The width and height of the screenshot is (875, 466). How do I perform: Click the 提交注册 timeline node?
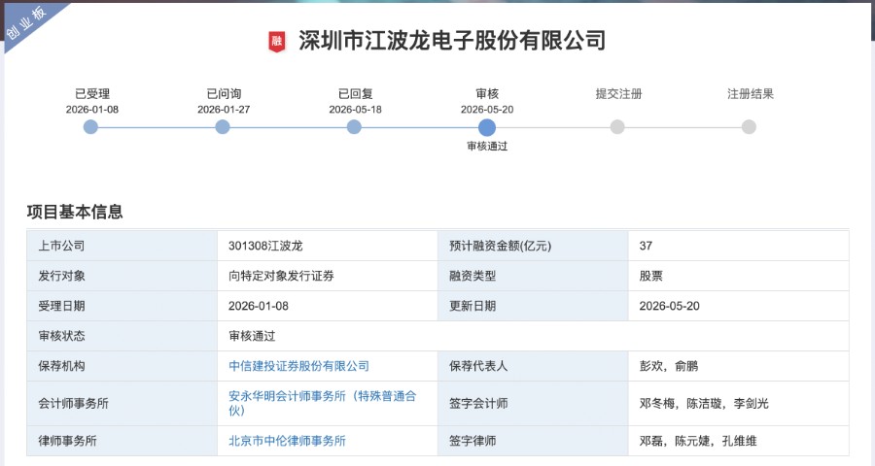pos(617,127)
